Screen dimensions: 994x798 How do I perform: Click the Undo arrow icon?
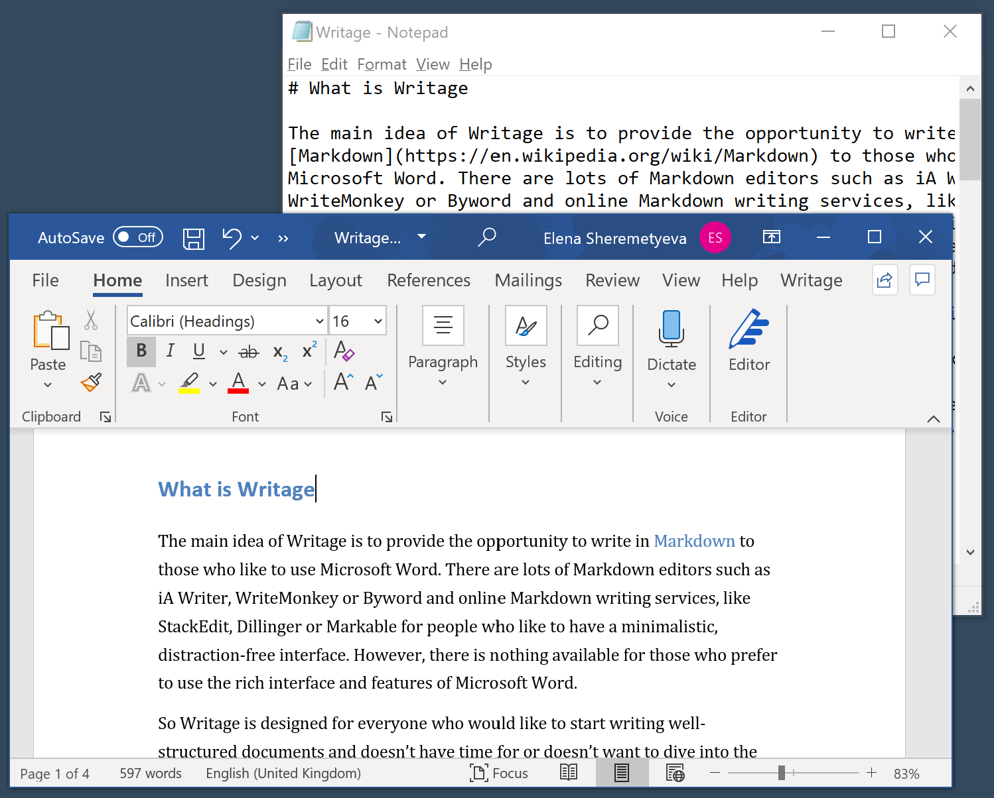click(x=232, y=238)
